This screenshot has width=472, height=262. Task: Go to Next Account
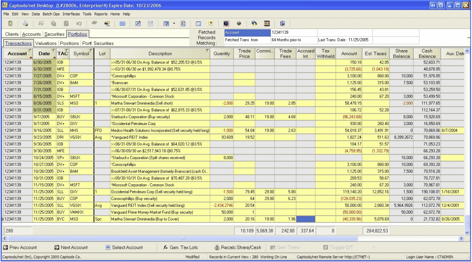tap(71, 247)
